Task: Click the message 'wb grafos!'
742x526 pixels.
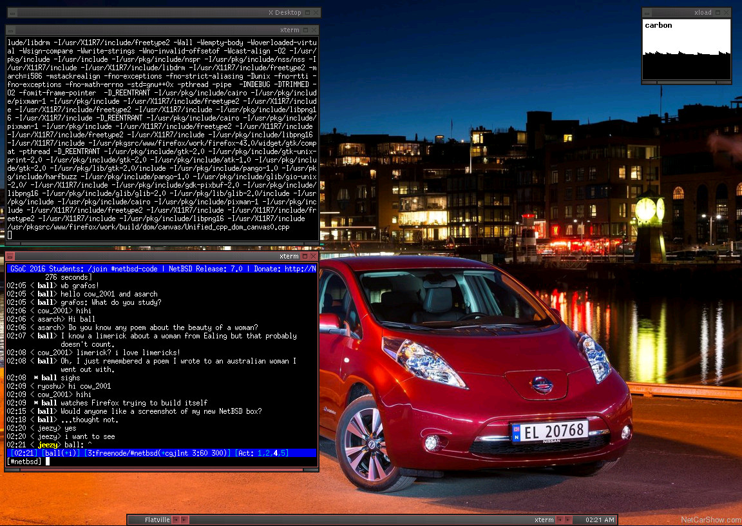Action: pyautogui.click(x=79, y=286)
